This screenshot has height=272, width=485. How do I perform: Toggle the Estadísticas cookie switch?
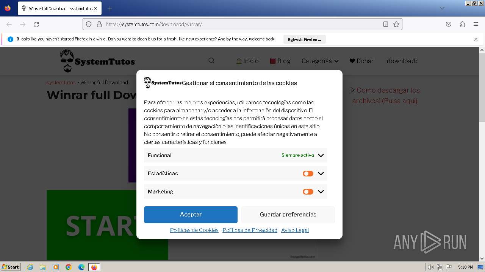pyautogui.click(x=308, y=173)
